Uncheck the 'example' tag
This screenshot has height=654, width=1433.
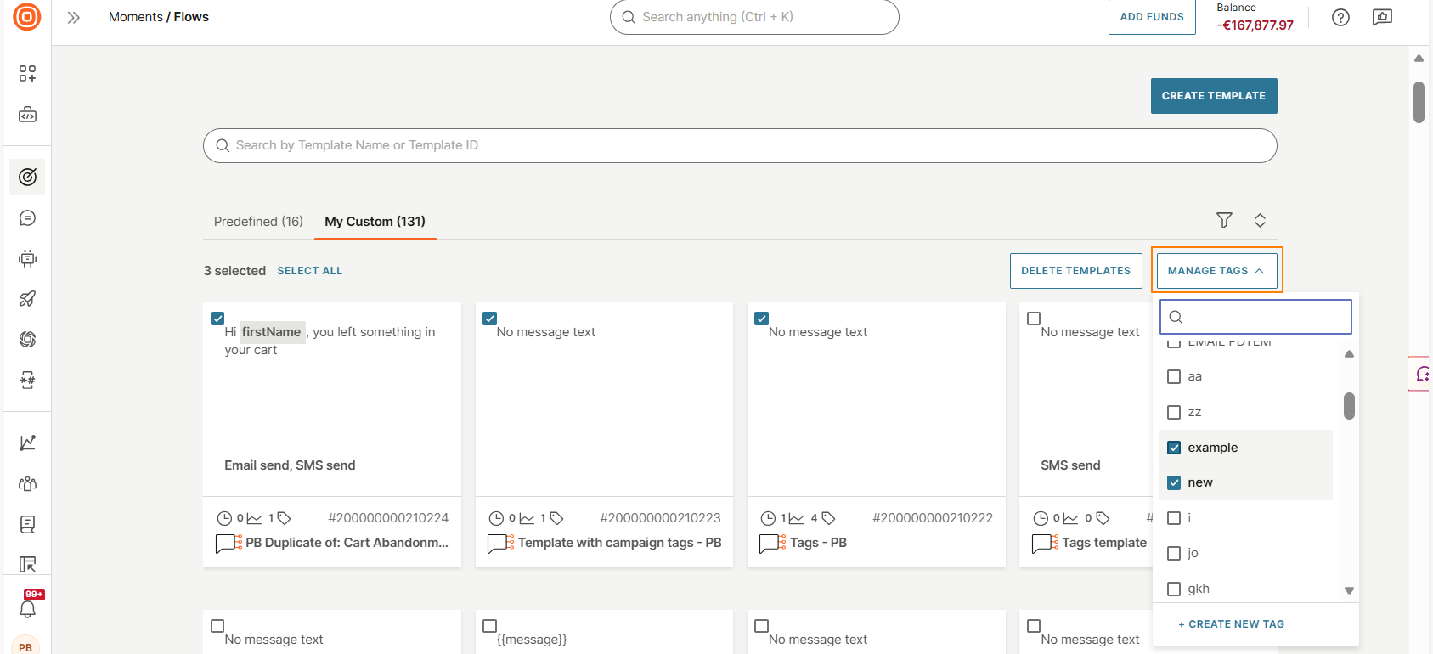coord(1174,448)
